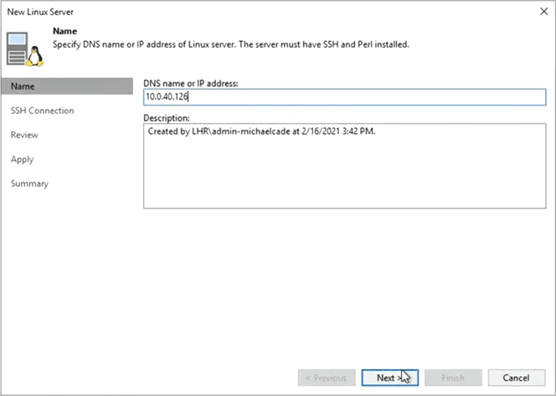Click the bold Name heading in header
The image size is (556, 396).
[x=64, y=32]
